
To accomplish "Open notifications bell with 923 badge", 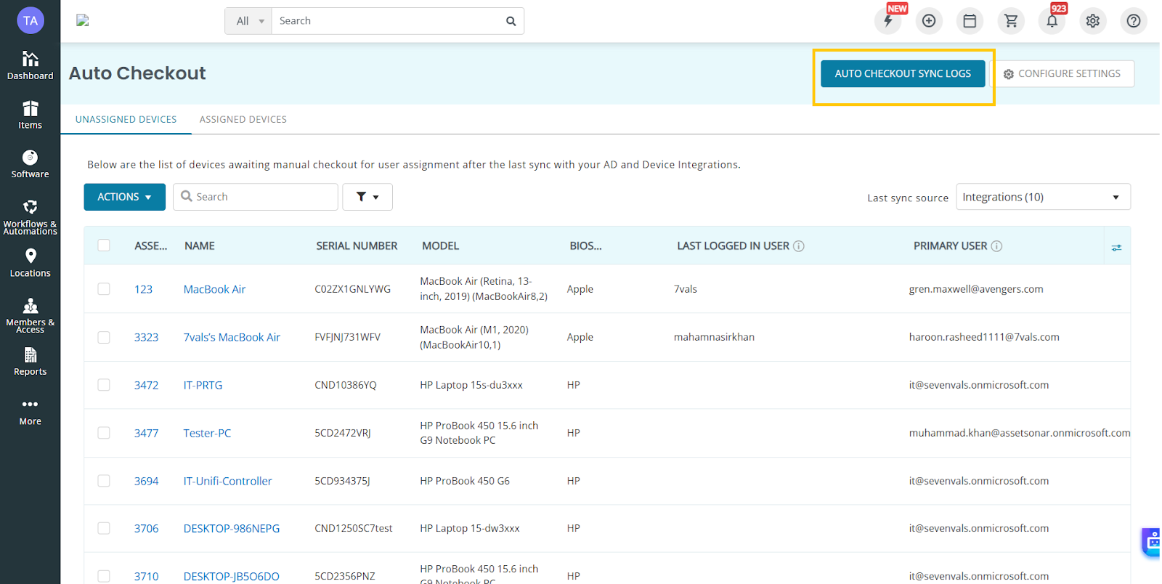I will [1052, 21].
